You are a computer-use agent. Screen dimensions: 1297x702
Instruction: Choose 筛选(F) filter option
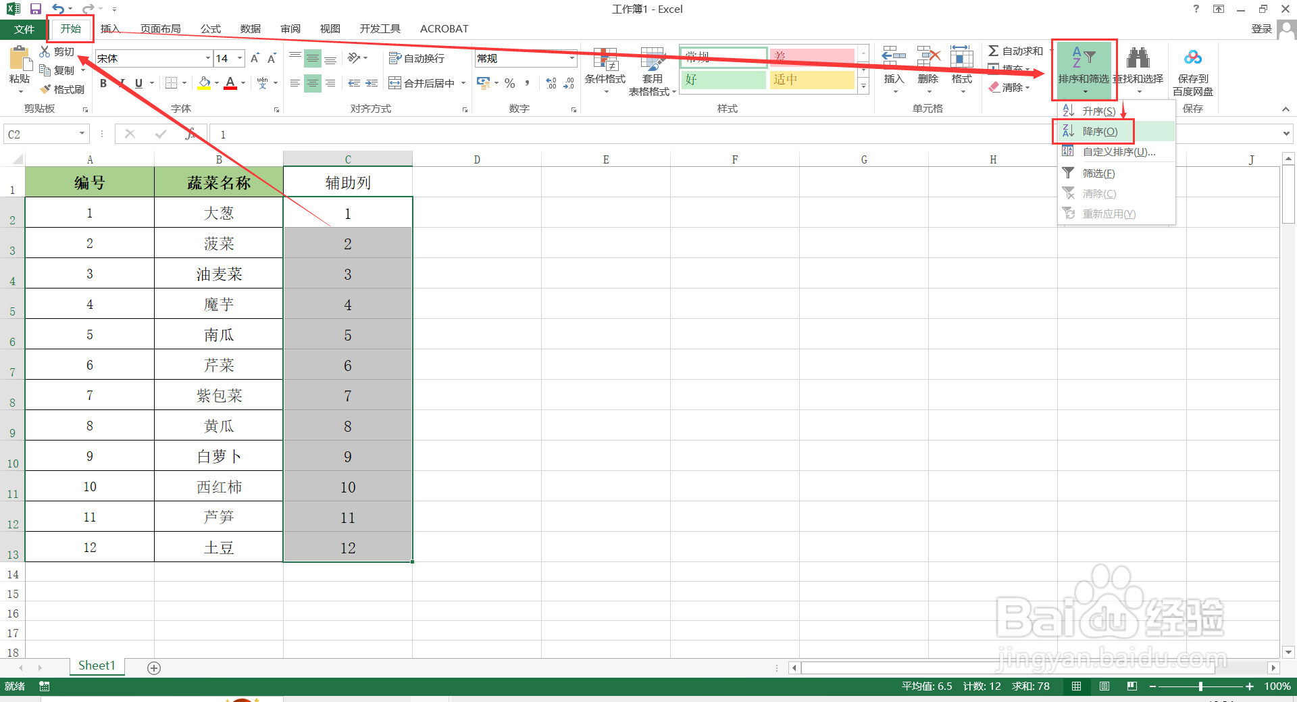coord(1116,173)
